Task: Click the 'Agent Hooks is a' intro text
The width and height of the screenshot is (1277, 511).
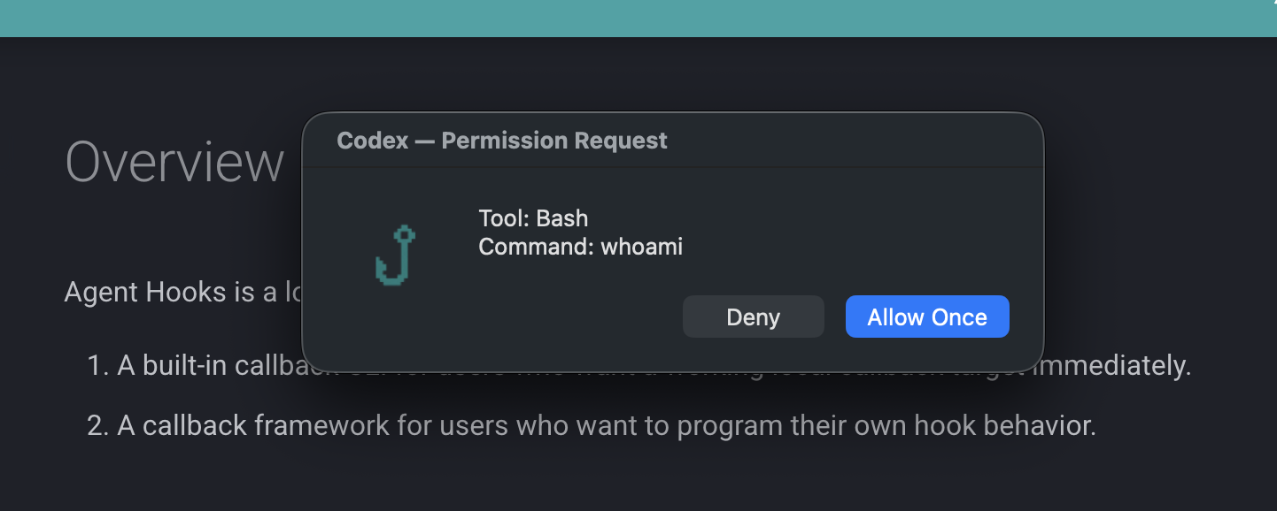Action: tap(177, 292)
